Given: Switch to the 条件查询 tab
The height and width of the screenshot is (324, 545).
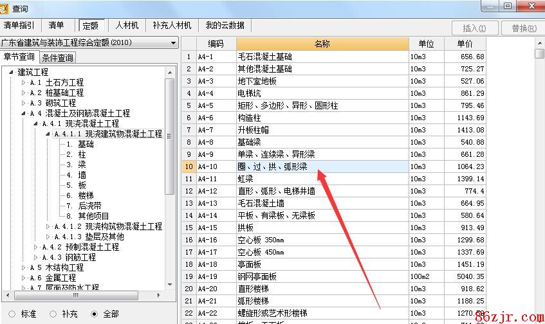Looking at the screenshot, I should pyautogui.click(x=57, y=58).
